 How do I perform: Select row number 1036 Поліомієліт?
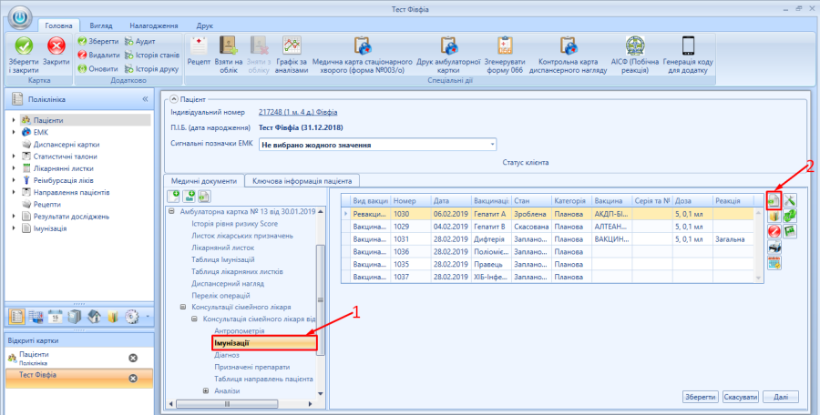coord(548,252)
